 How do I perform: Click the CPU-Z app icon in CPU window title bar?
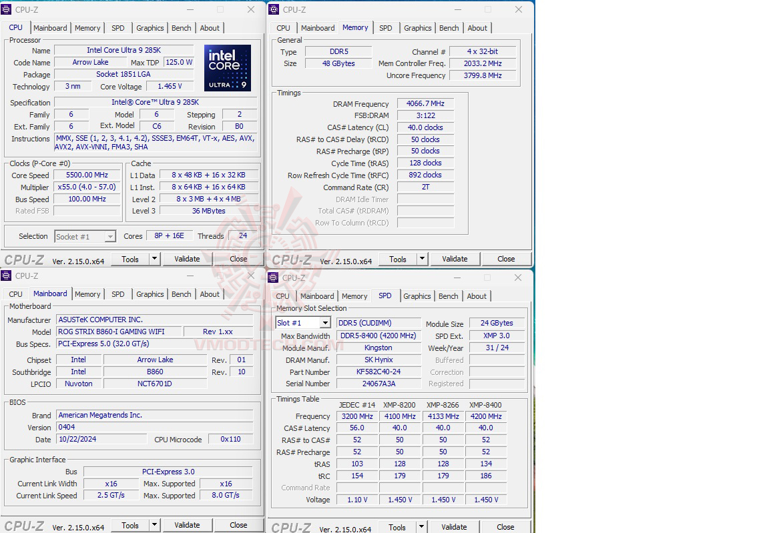click(6, 9)
